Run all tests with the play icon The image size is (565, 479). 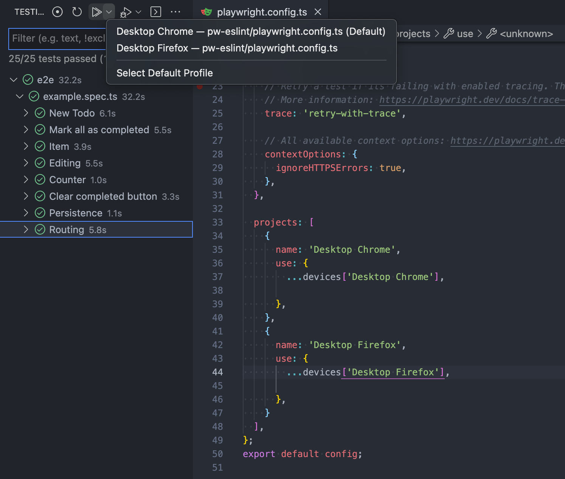tap(96, 12)
